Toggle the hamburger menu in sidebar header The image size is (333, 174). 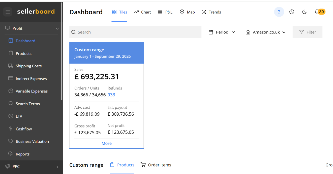pos(8,12)
